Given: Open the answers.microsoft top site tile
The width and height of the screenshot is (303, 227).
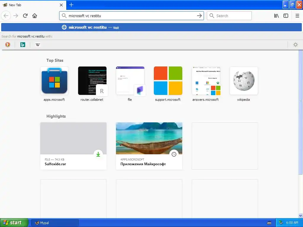Looking at the screenshot, I should coord(206,84).
